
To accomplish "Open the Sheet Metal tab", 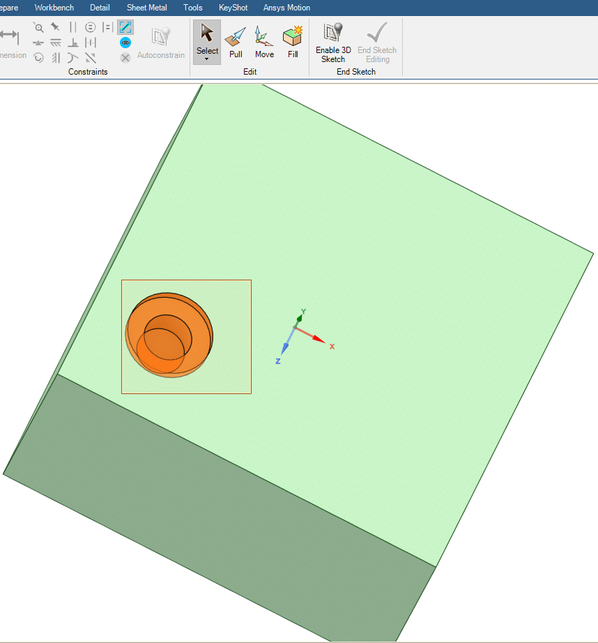I will [x=146, y=8].
